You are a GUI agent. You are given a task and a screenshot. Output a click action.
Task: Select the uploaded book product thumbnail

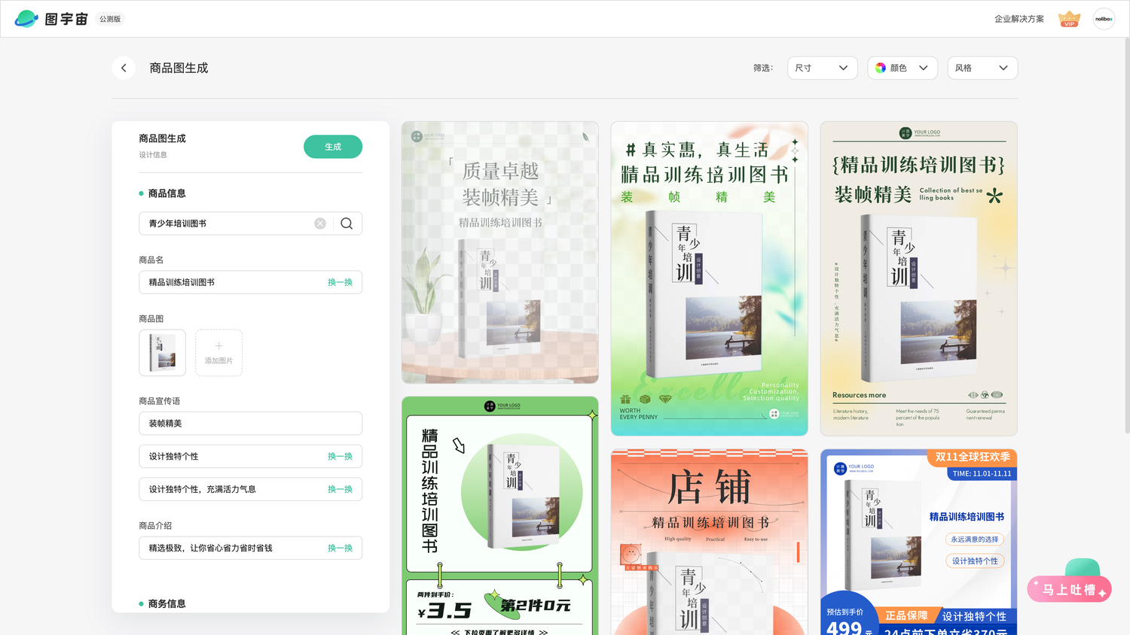(162, 352)
